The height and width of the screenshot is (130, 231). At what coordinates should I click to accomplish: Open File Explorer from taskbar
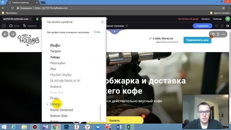pyautogui.click(x=24, y=127)
